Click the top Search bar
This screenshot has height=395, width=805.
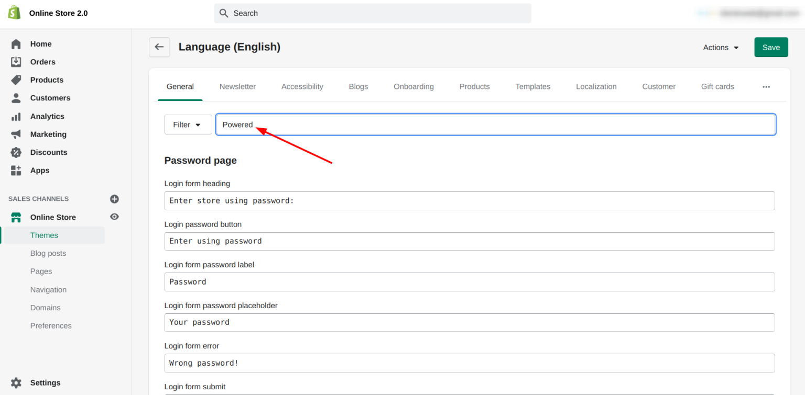coord(372,13)
